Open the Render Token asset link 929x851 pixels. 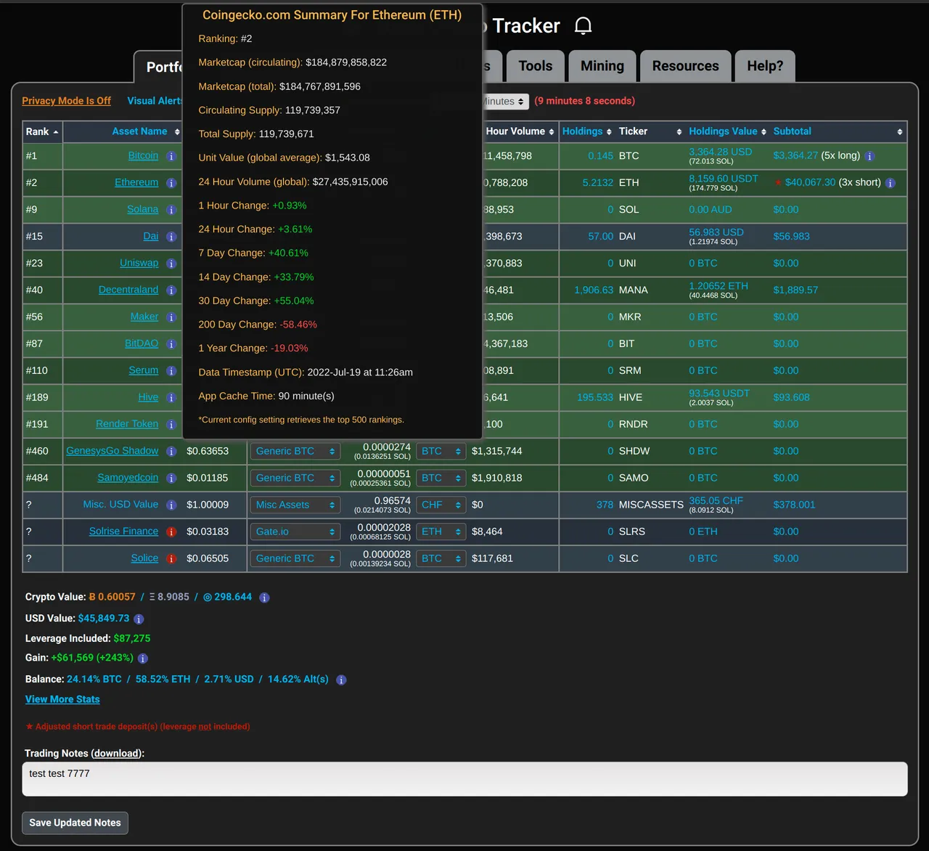pyautogui.click(x=127, y=425)
